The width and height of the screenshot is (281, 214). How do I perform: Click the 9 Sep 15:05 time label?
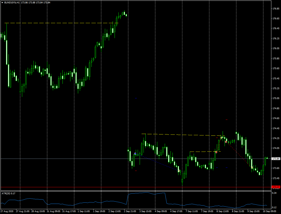pyautogui.click(x=253, y=211)
